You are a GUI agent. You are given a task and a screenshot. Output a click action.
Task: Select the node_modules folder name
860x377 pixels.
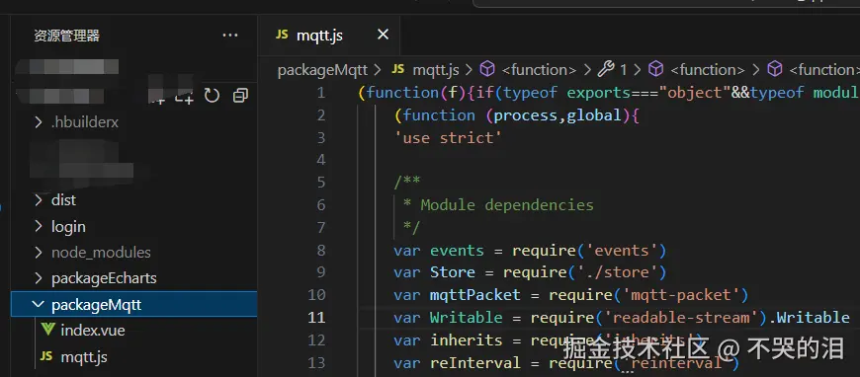101,253
